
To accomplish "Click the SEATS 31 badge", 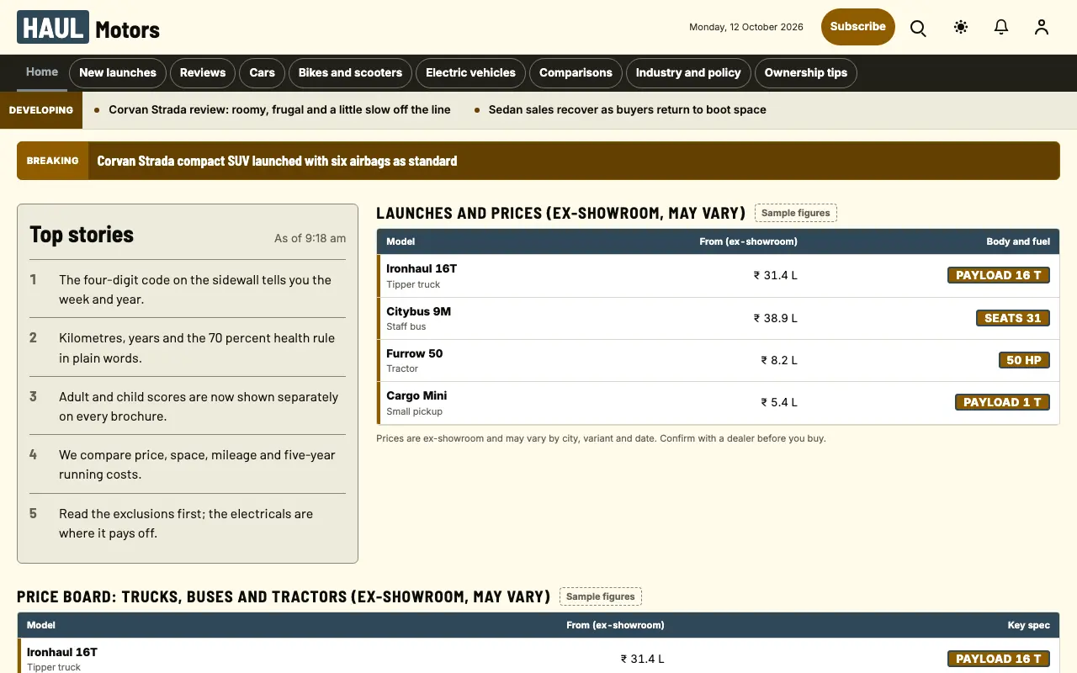I will point(1013,318).
